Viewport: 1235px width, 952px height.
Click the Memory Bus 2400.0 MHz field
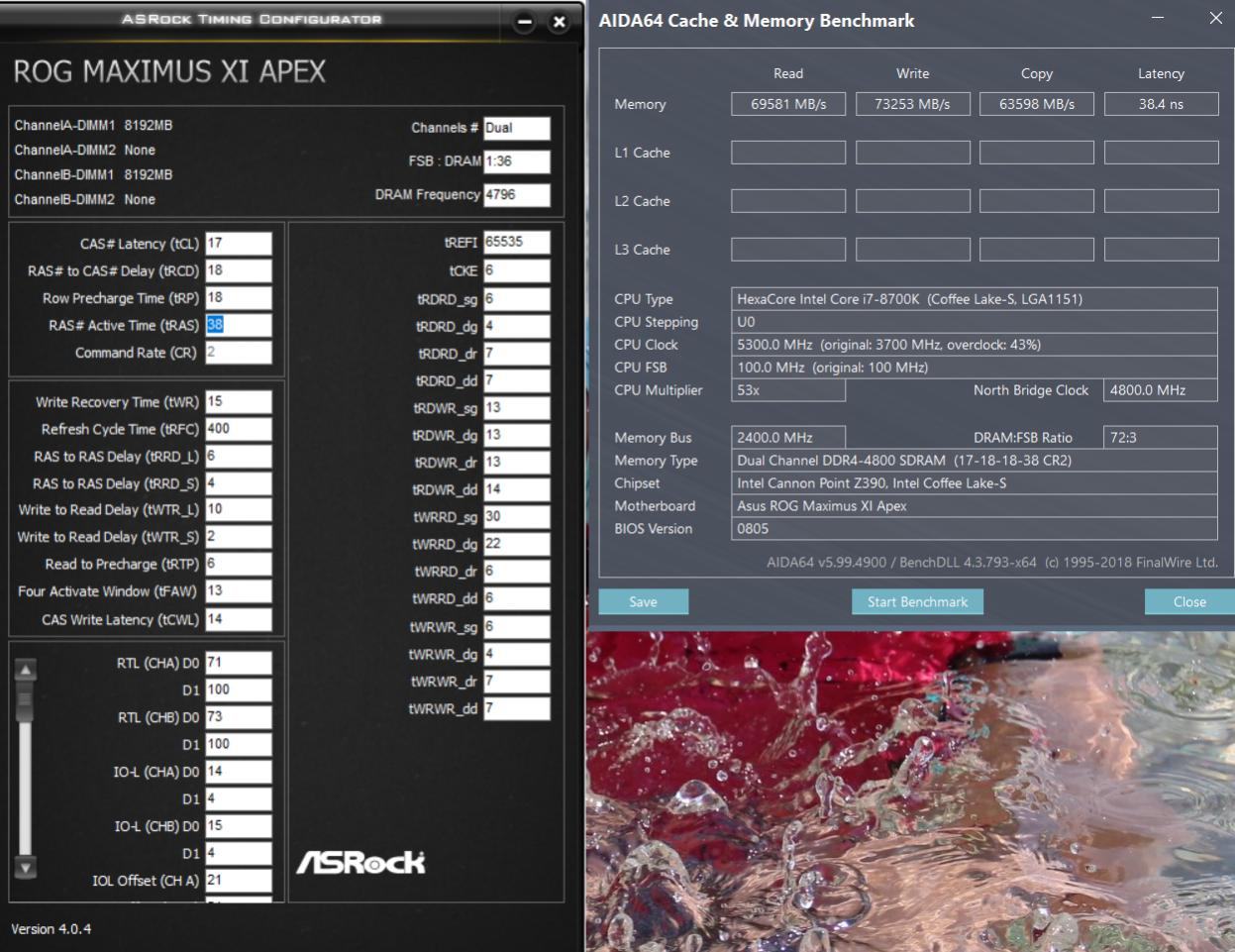(x=788, y=438)
